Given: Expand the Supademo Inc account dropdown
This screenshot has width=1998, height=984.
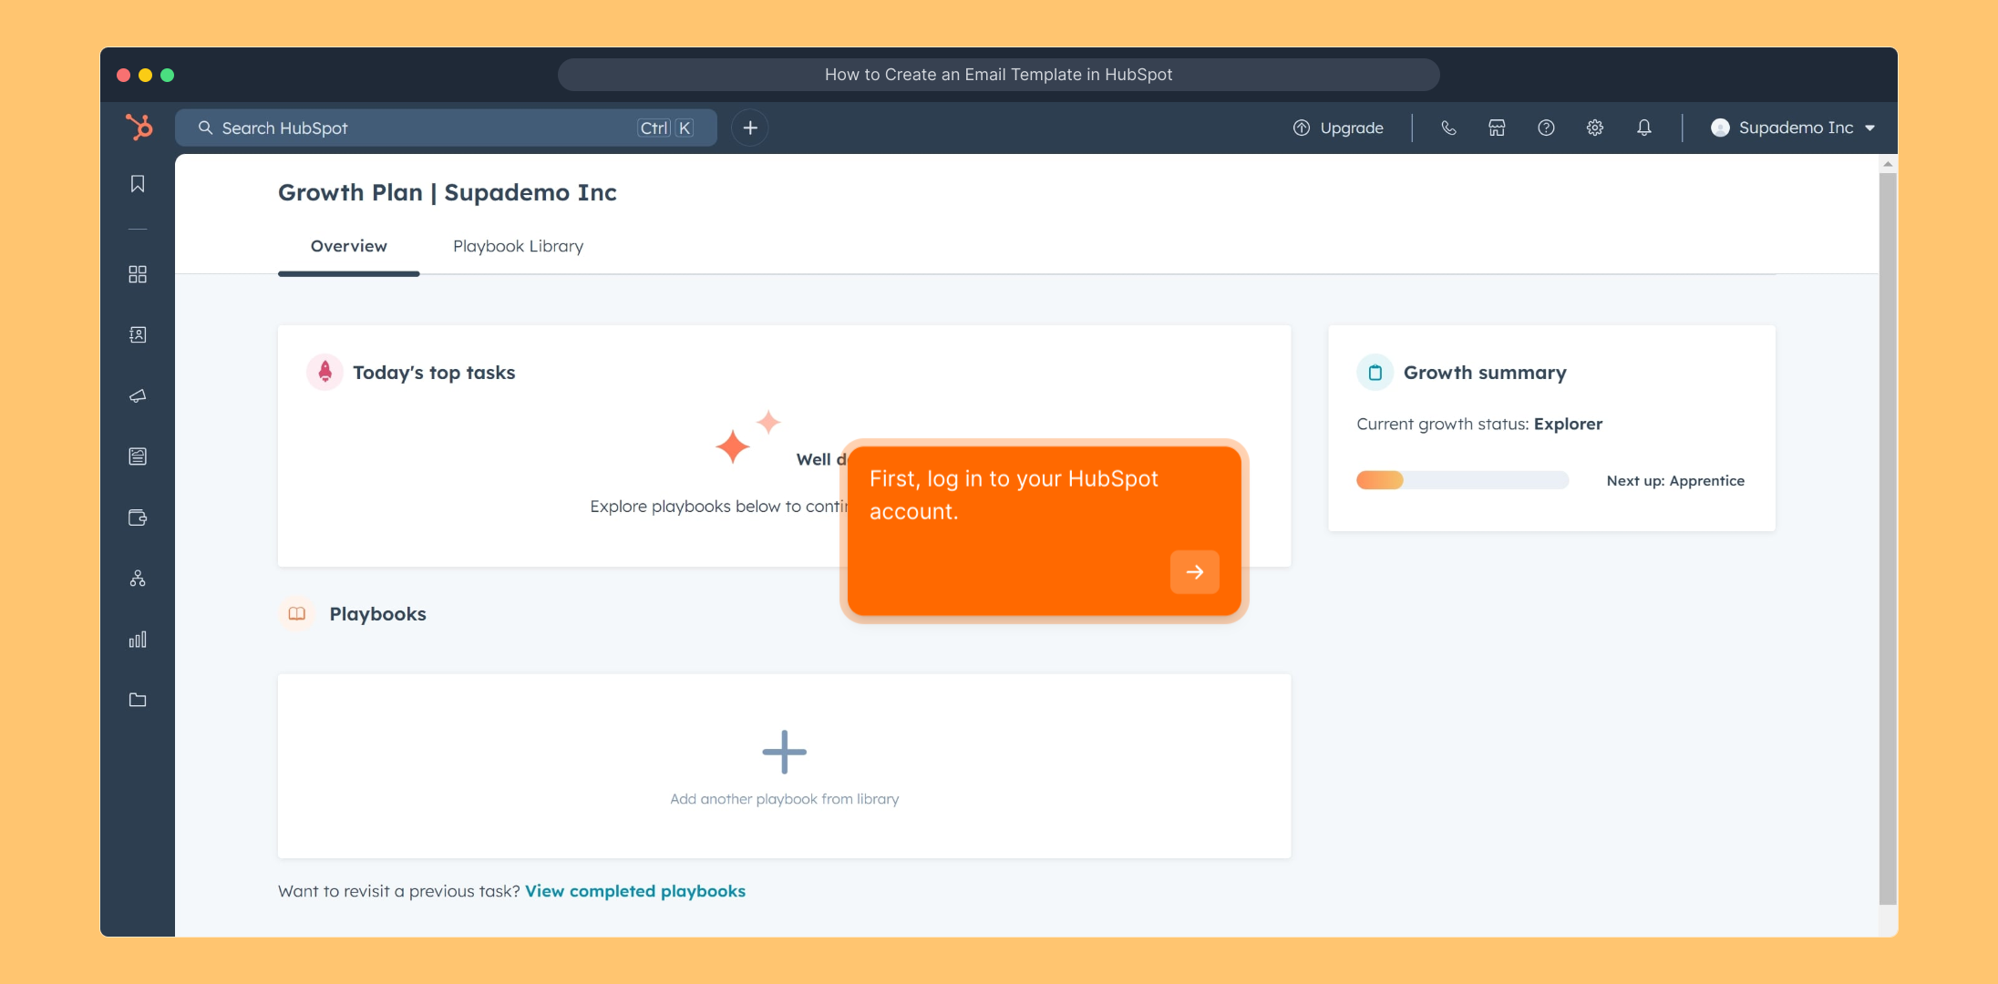Looking at the screenshot, I should (1793, 128).
